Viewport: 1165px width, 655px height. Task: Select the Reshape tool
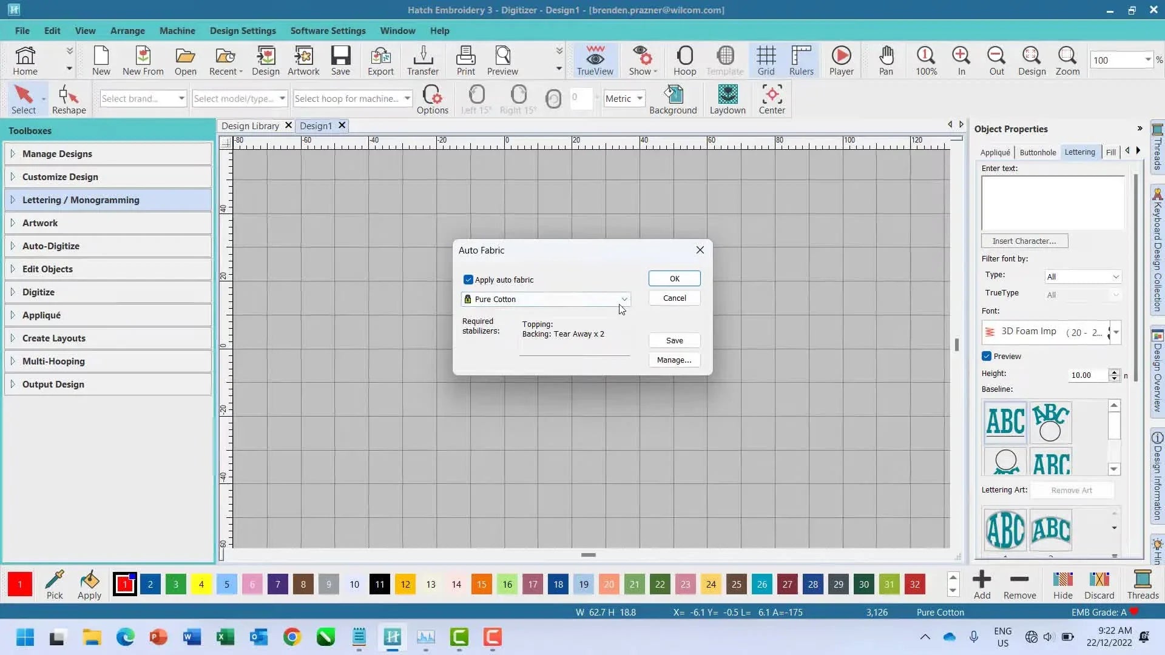coord(69,99)
